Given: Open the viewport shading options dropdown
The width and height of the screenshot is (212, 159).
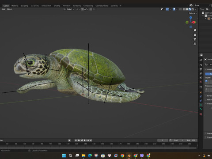Looking at the screenshot, I should point(196,9).
